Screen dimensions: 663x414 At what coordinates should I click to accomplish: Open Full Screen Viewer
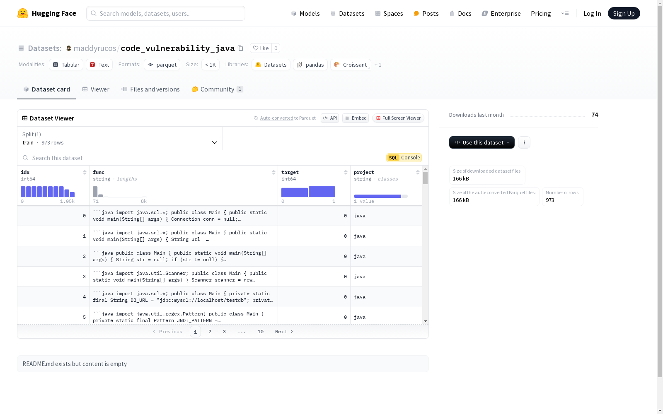[x=398, y=118]
